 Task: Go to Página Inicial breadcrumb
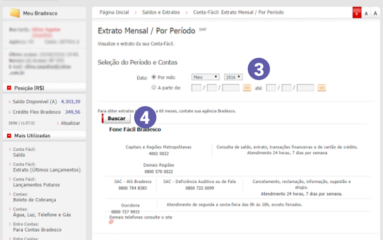tap(114, 12)
